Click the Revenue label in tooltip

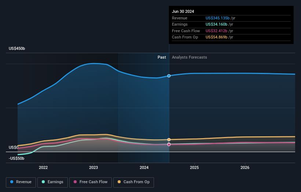(180, 18)
